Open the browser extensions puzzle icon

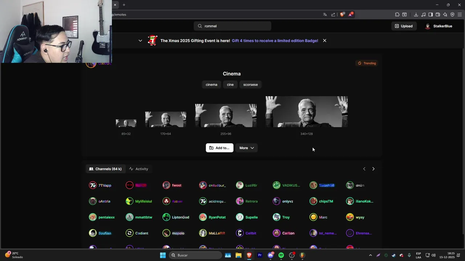tap(397, 14)
